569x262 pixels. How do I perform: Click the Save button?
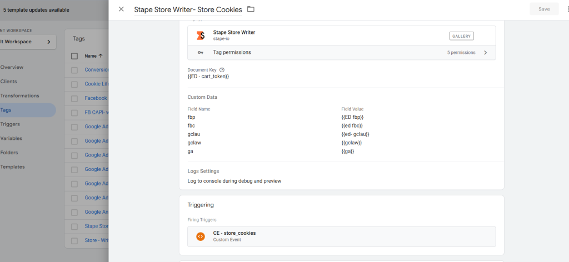tap(544, 9)
